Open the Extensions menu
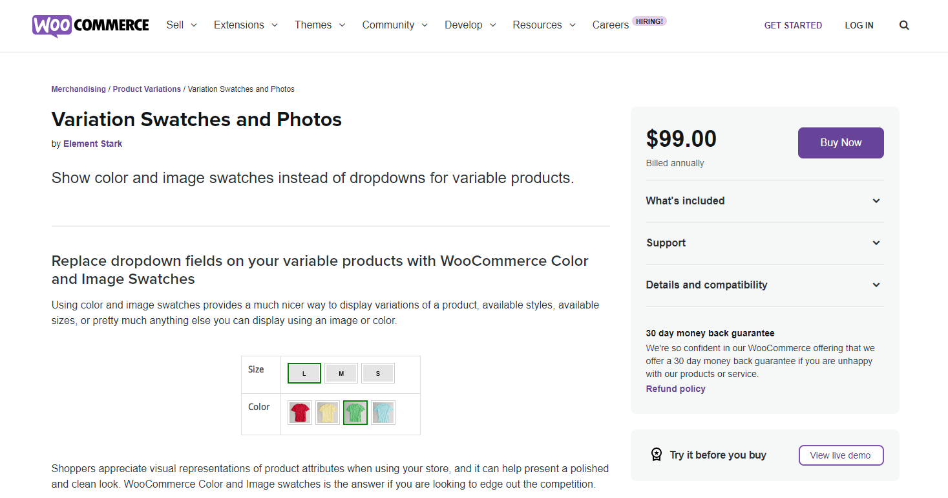 (x=246, y=25)
